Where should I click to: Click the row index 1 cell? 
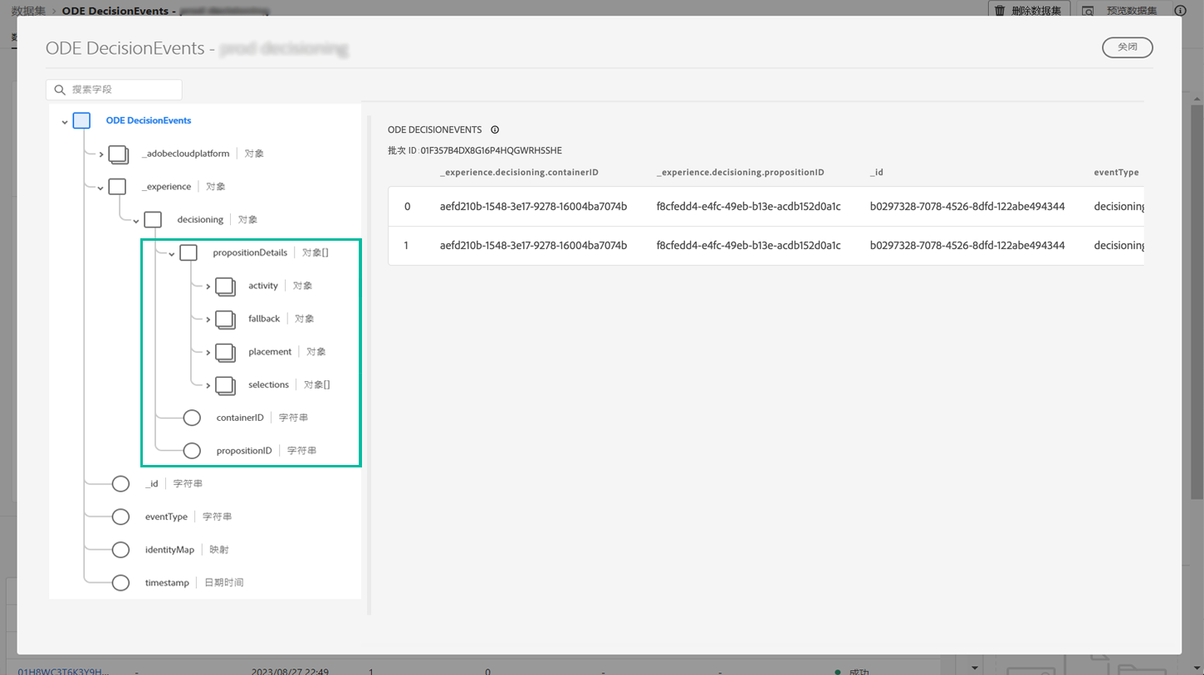[407, 246]
